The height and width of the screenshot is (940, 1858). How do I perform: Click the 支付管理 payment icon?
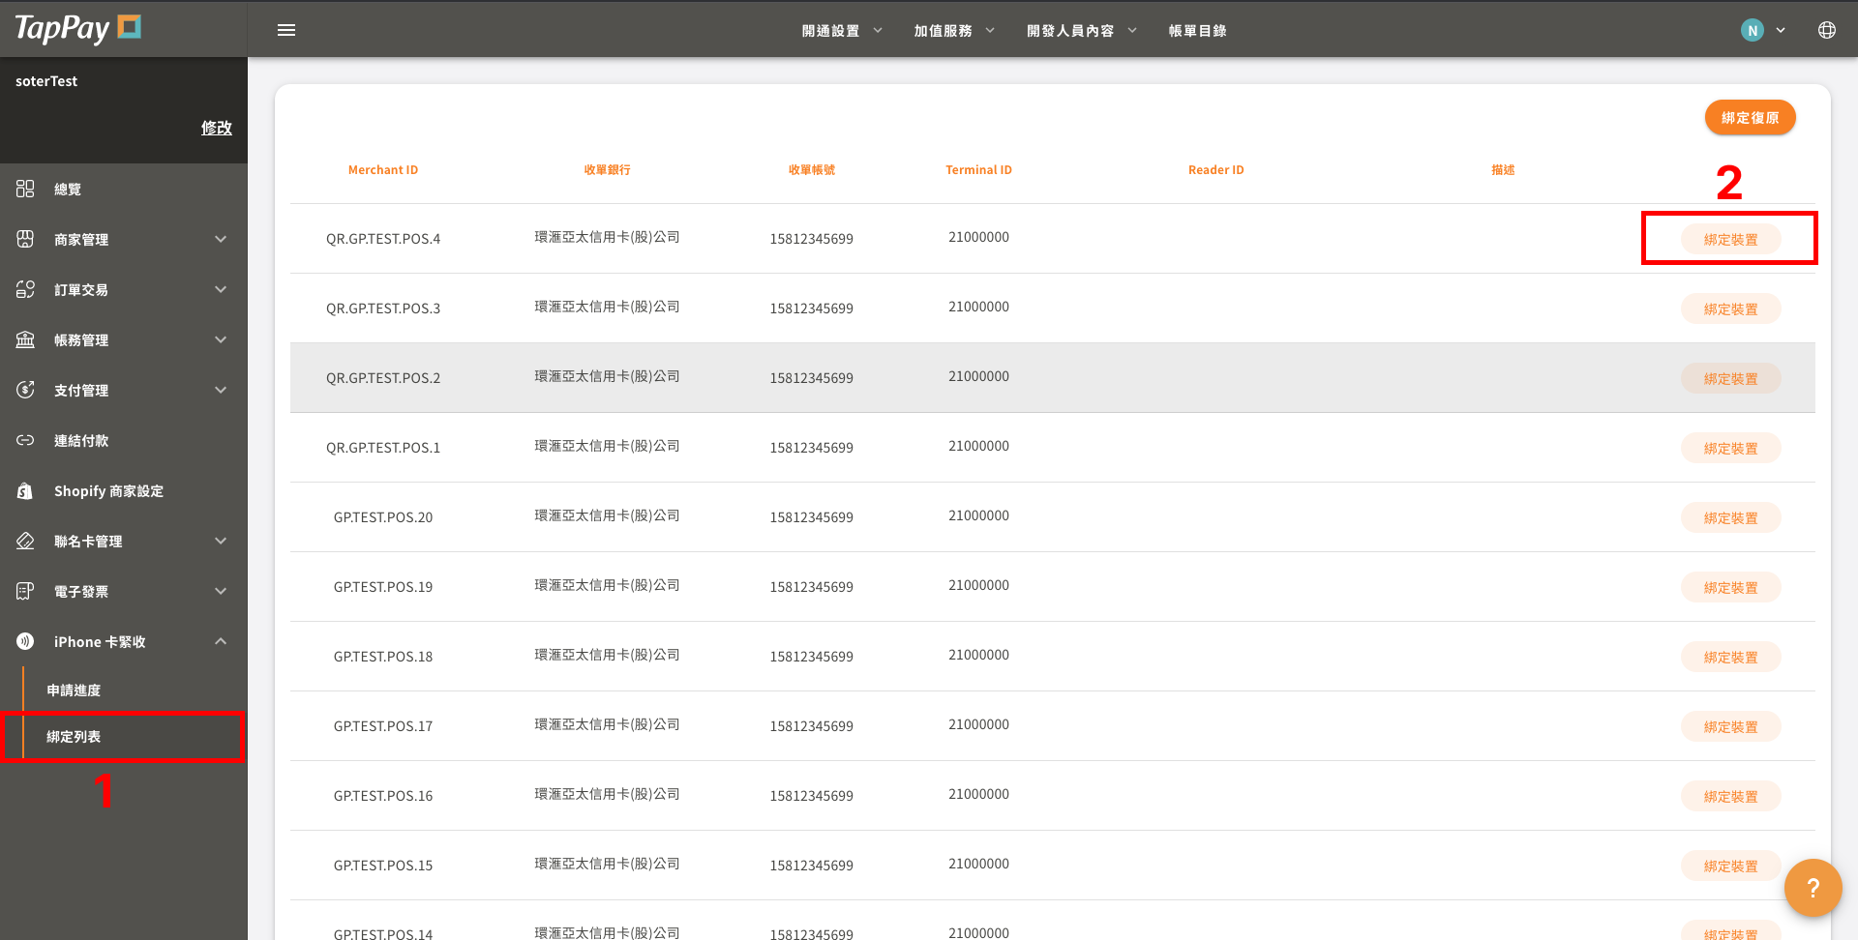[x=25, y=390]
